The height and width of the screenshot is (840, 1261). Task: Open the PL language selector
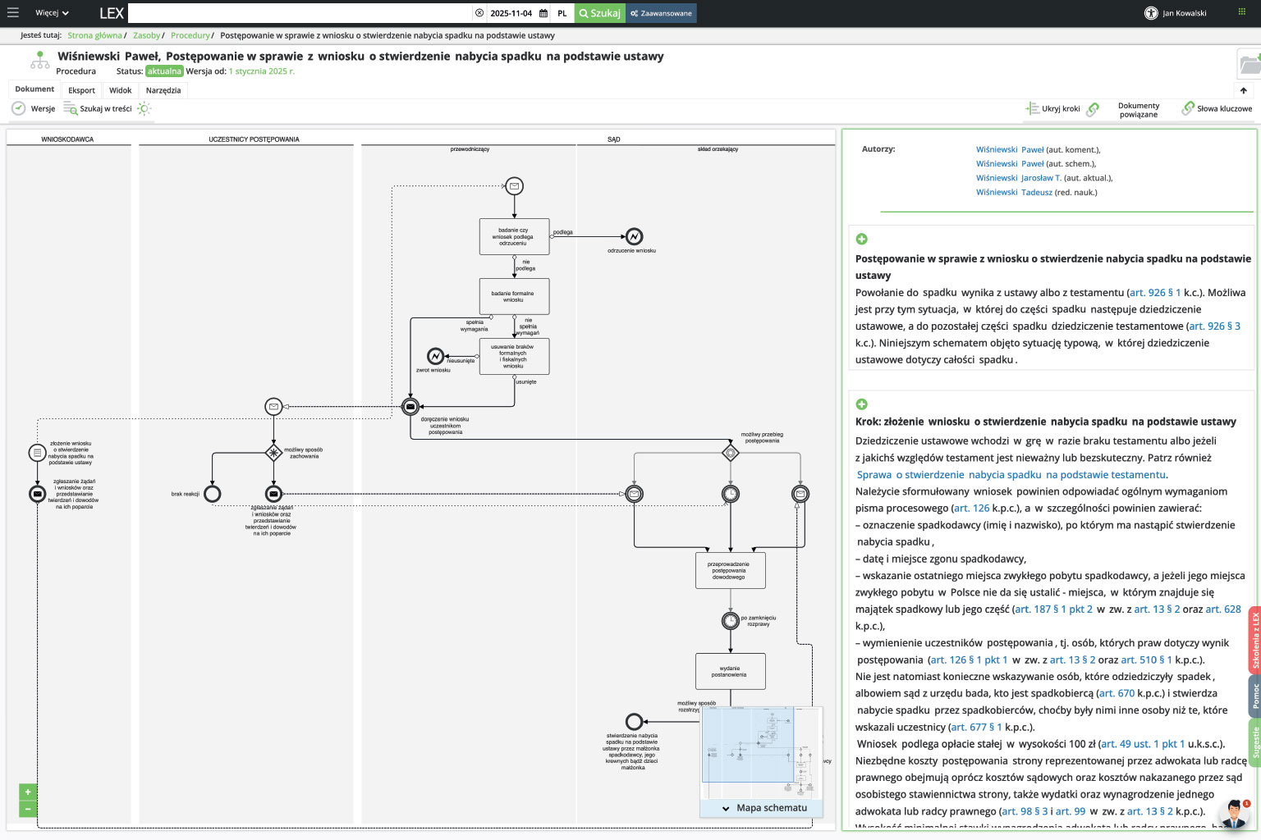pos(562,13)
